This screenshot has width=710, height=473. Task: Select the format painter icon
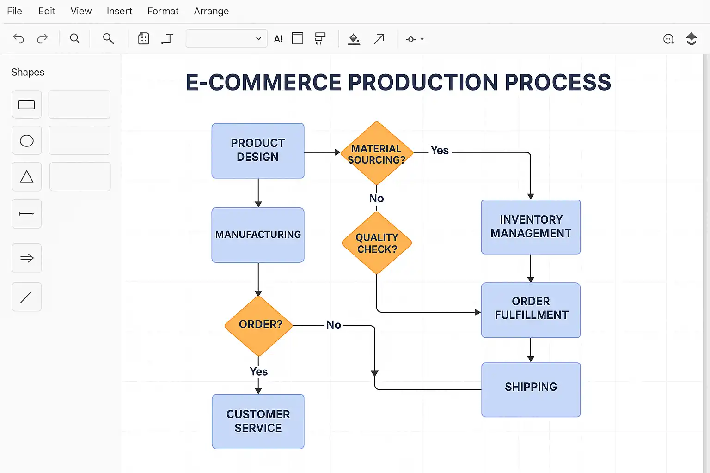(x=320, y=39)
